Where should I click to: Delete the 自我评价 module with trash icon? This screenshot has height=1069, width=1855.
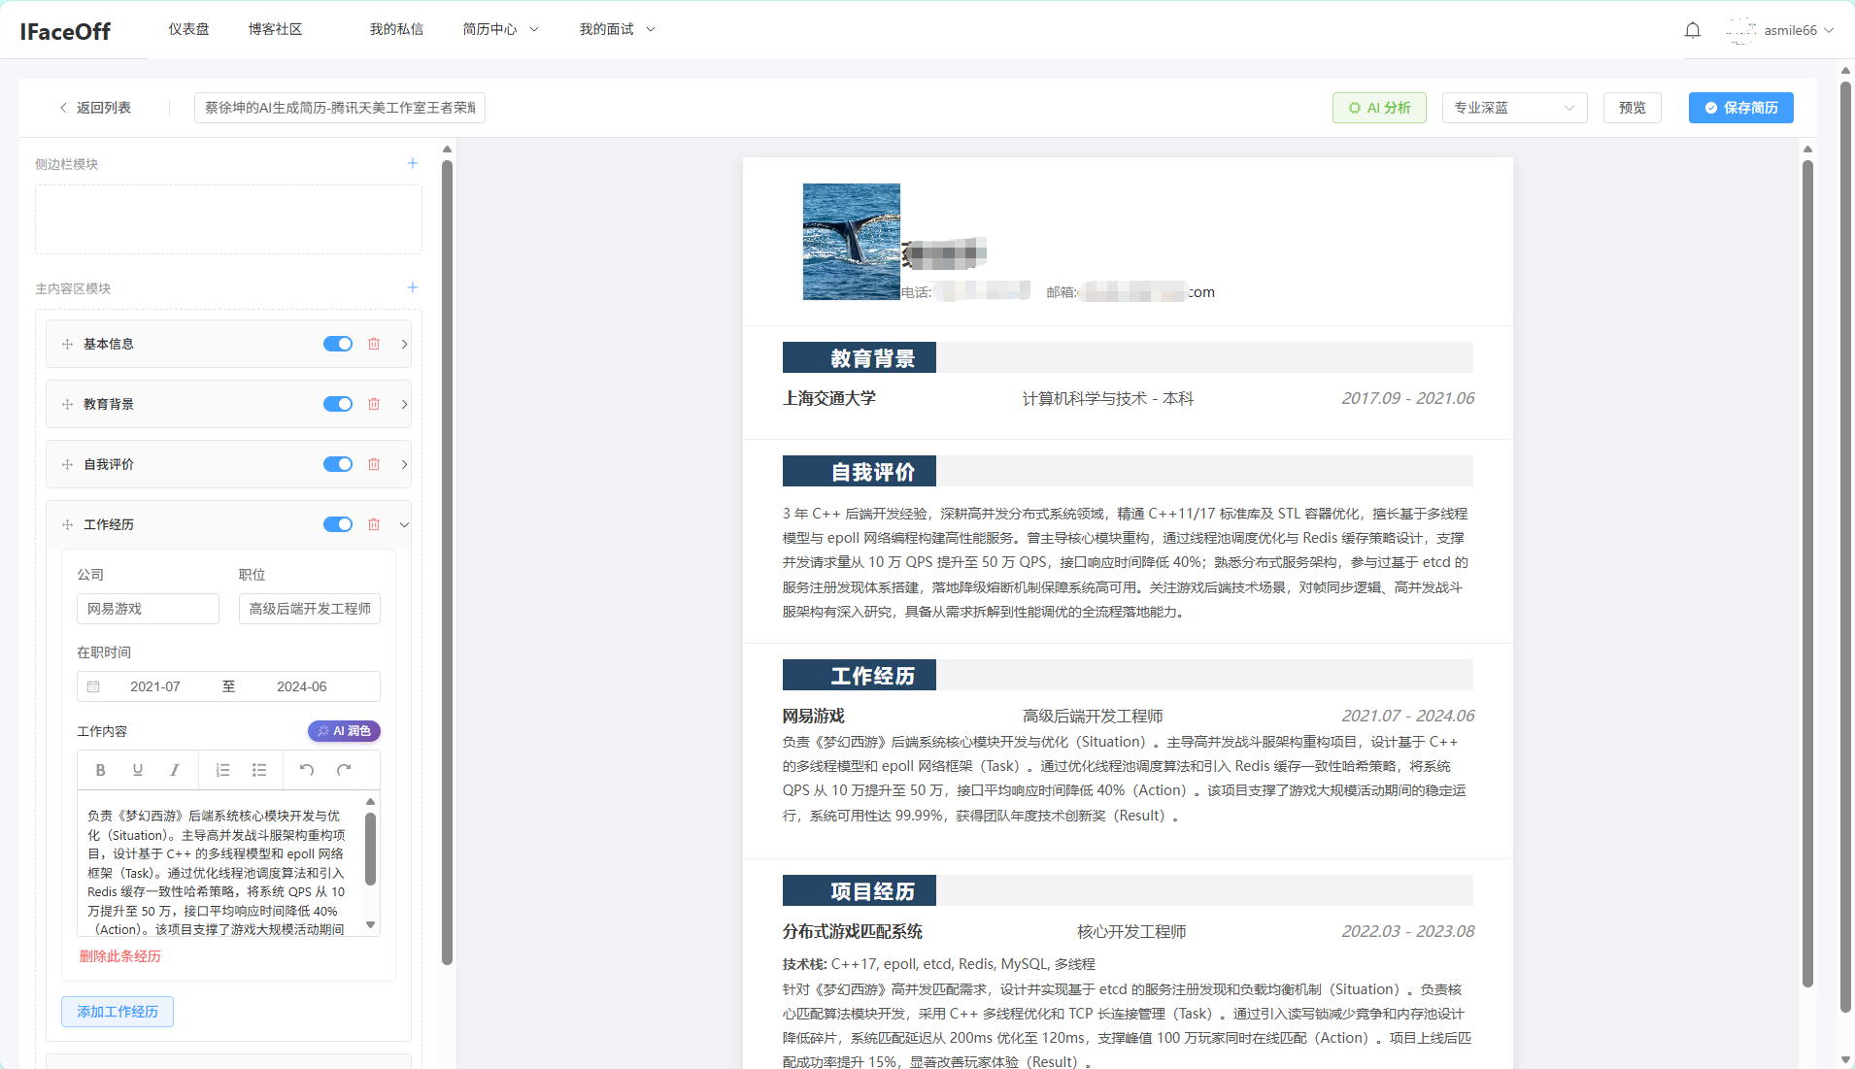(x=374, y=463)
